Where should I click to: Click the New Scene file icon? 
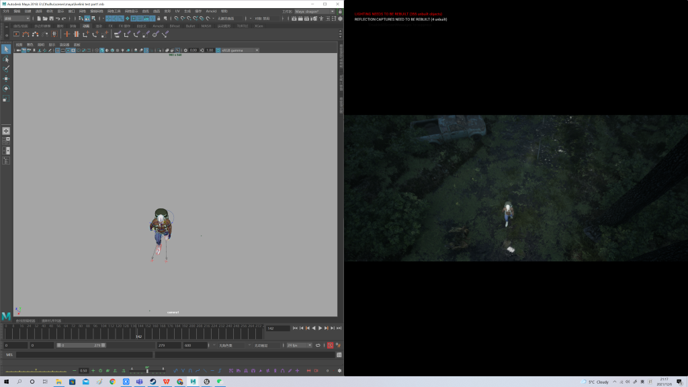[38, 18]
